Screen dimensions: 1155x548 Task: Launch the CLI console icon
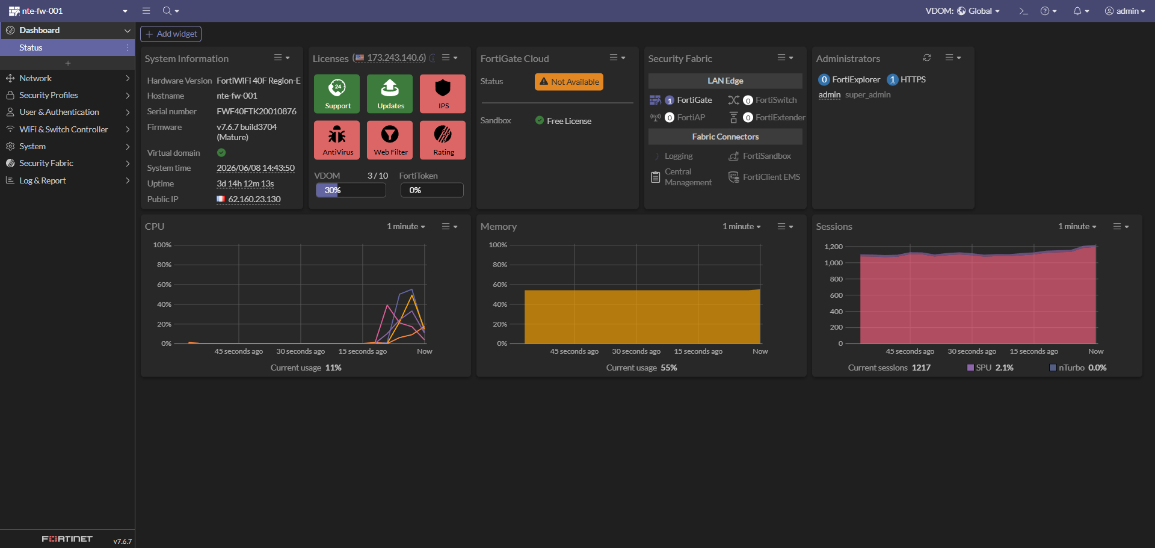pyautogui.click(x=1023, y=11)
